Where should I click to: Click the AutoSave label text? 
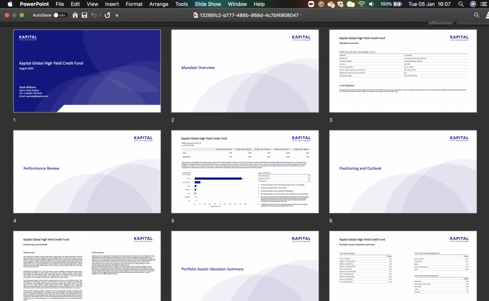click(x=42, y=15)
